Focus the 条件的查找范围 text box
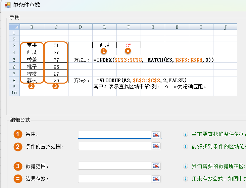Screen dimensions: 246x188 [115, 146]
